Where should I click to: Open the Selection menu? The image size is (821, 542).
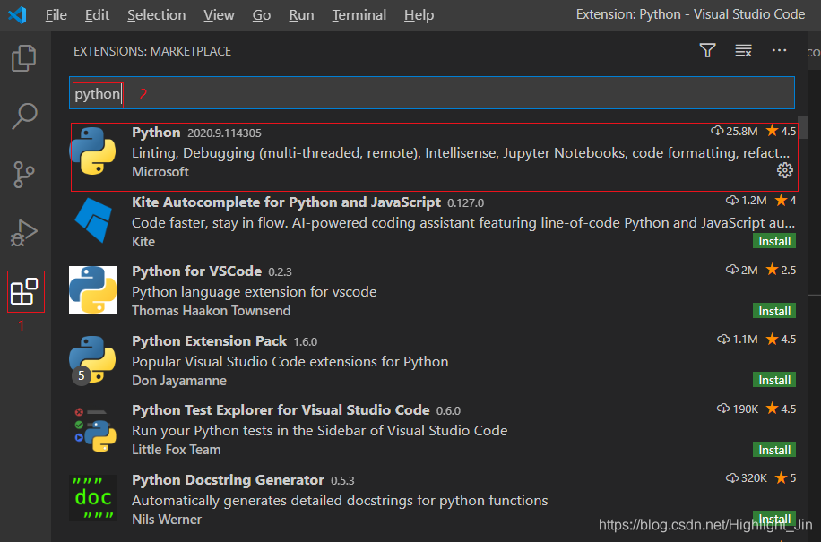point(156,15)
